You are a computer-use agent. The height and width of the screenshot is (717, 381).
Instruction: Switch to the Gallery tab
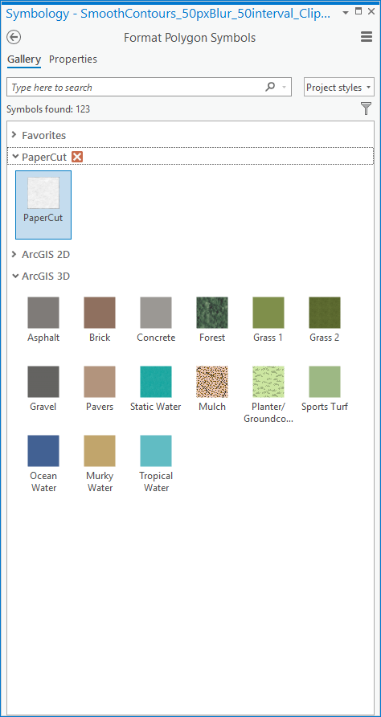click(x=24, y=59)
